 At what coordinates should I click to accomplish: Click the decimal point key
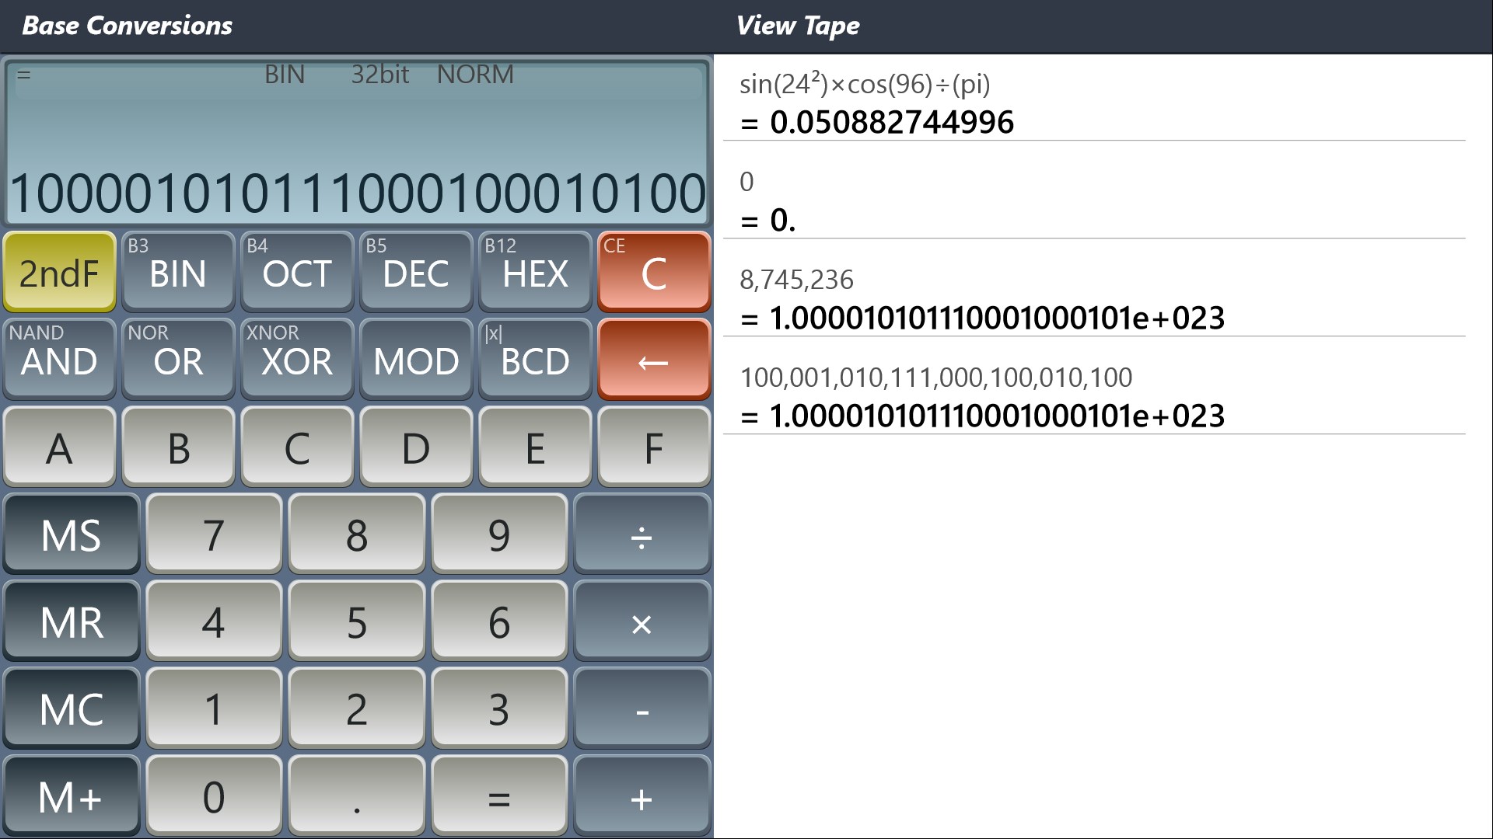(356, 798)
